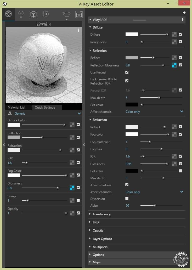192x270 pixels.
Task: Click the Reflection Exit color black swatch
Action: (132, 105)
